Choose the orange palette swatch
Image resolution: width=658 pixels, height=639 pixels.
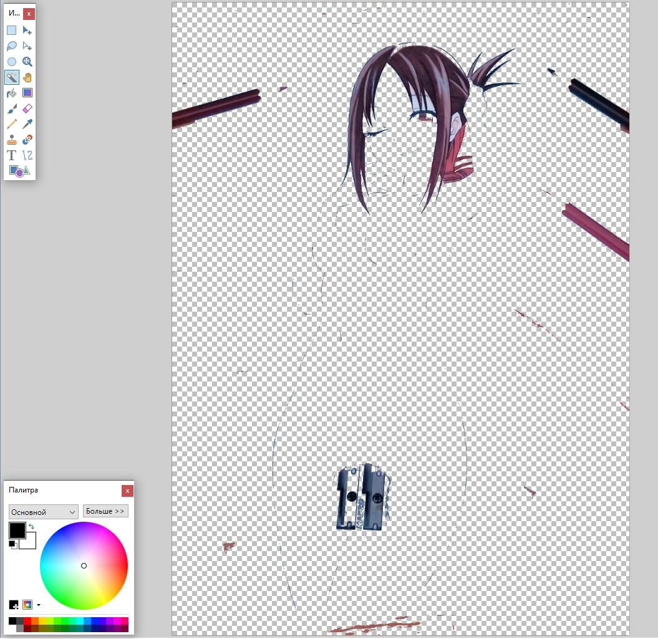pos(35,620)
